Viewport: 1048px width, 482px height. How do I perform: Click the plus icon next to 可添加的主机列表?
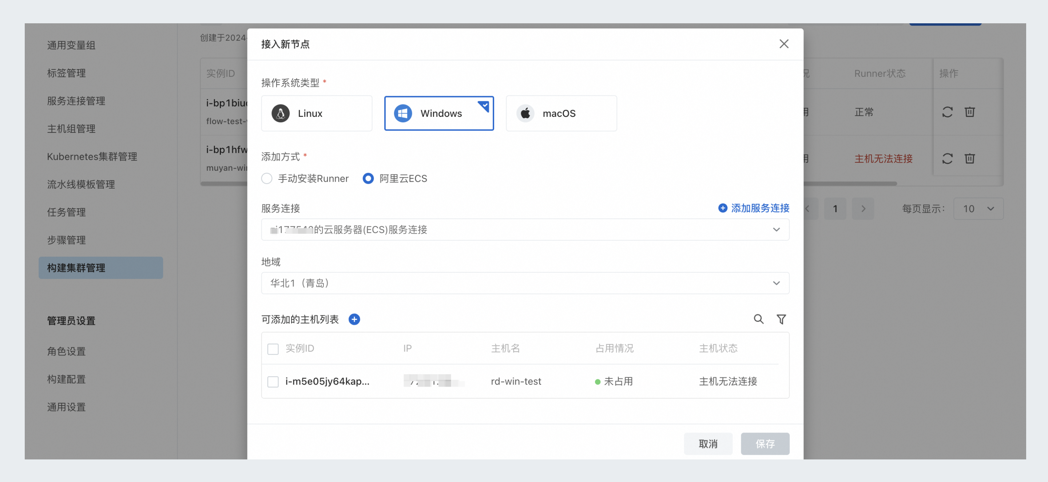click(354, 319)
